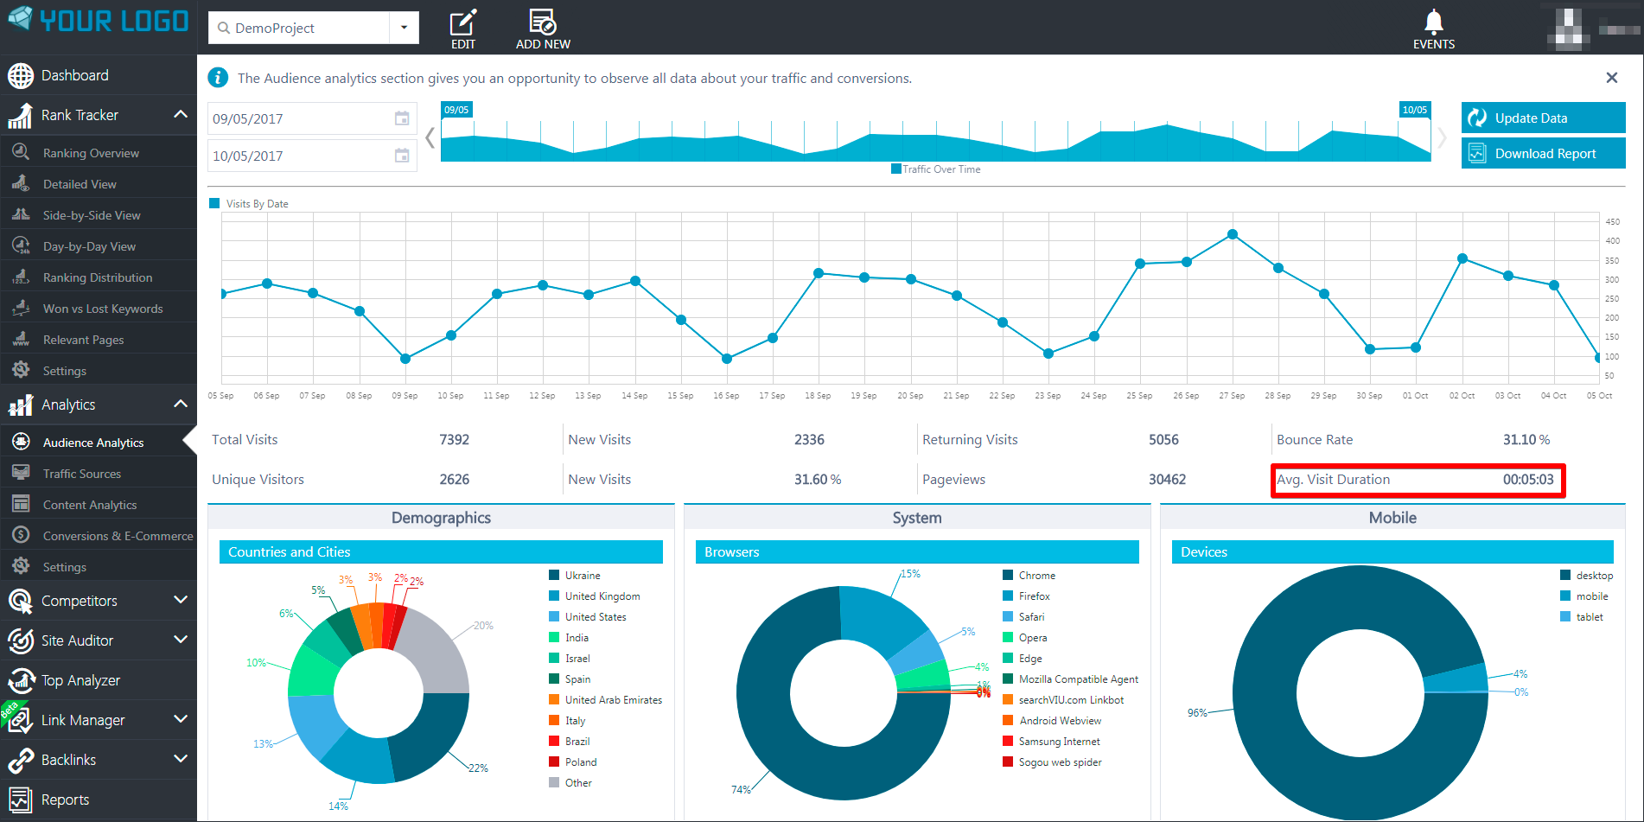1644x822 pixels.
Task: Click the Site Auditor sidebar icon
Action: 21,640
